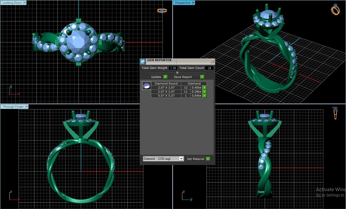Click the Total Gem Weight value 1.39
Image resolution: width=346 pixels, height=209 pixels.
[173, 68]
